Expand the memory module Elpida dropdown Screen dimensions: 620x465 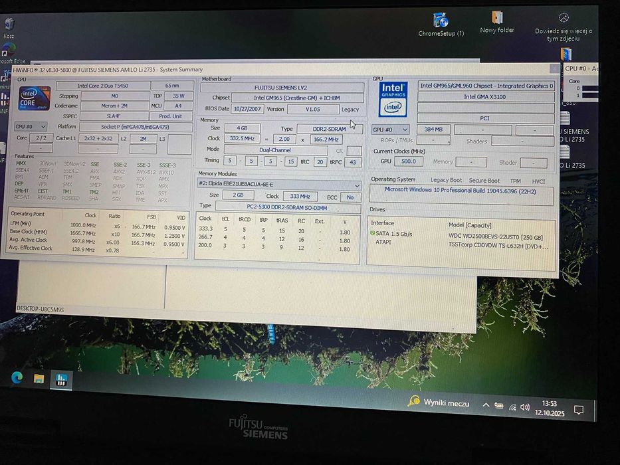coord(279,184)
